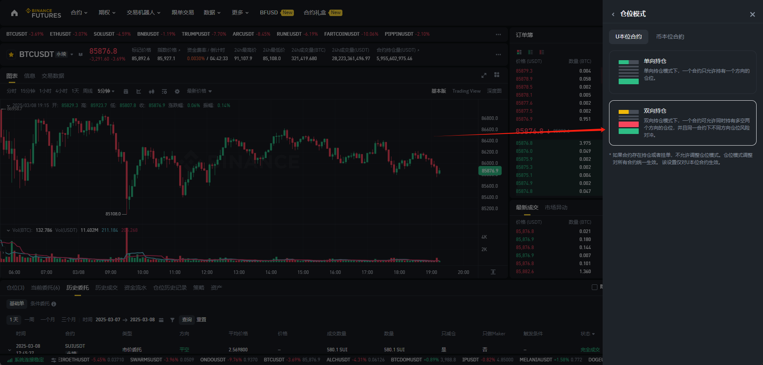Click the 查询 search button
The width and height of the screenshot is (763, 365).
pos(187,320)
